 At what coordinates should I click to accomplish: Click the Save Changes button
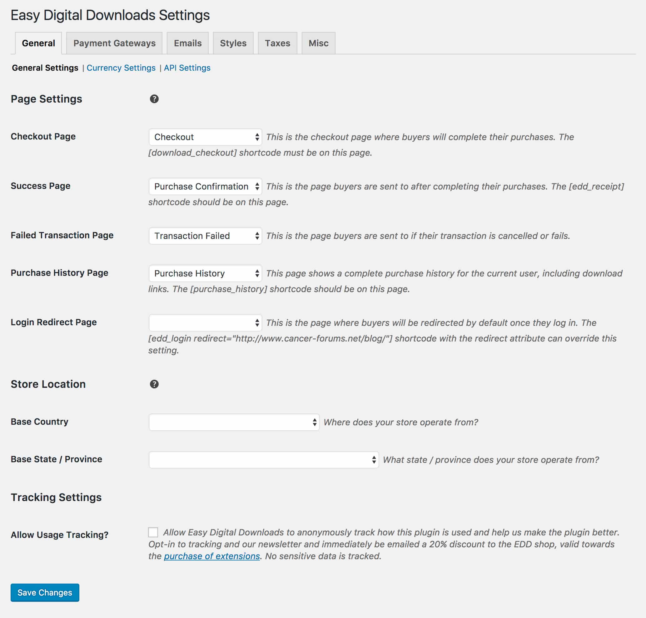45,593
